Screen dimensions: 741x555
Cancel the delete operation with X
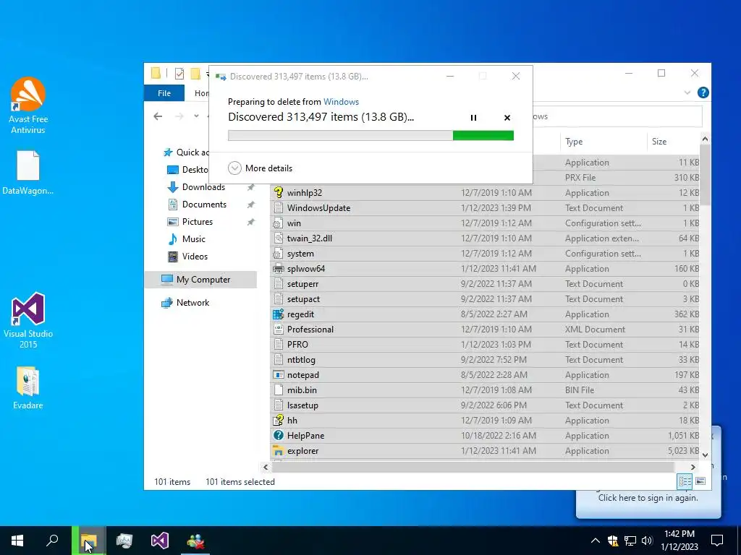pos(507,118)
